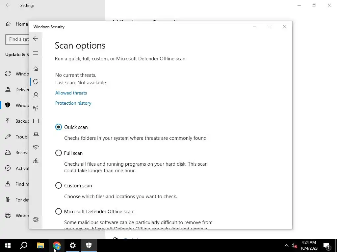Open Activation in Settings sidebar

(14, 168)
